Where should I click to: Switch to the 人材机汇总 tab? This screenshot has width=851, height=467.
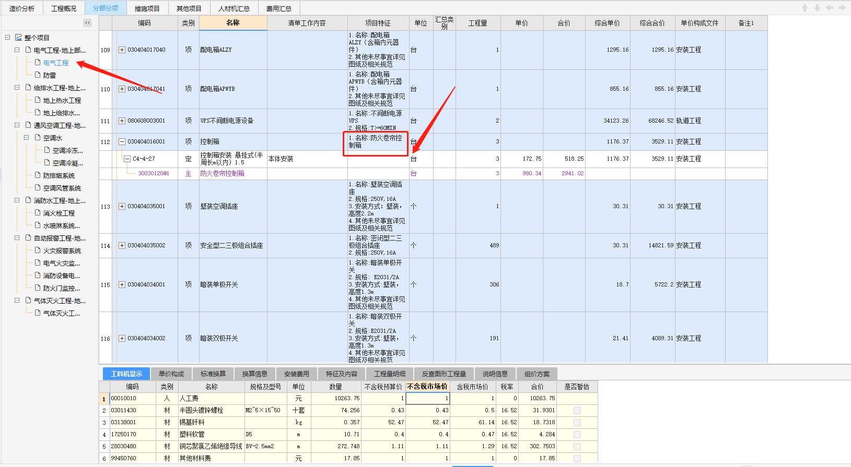[x=234, y=8]
